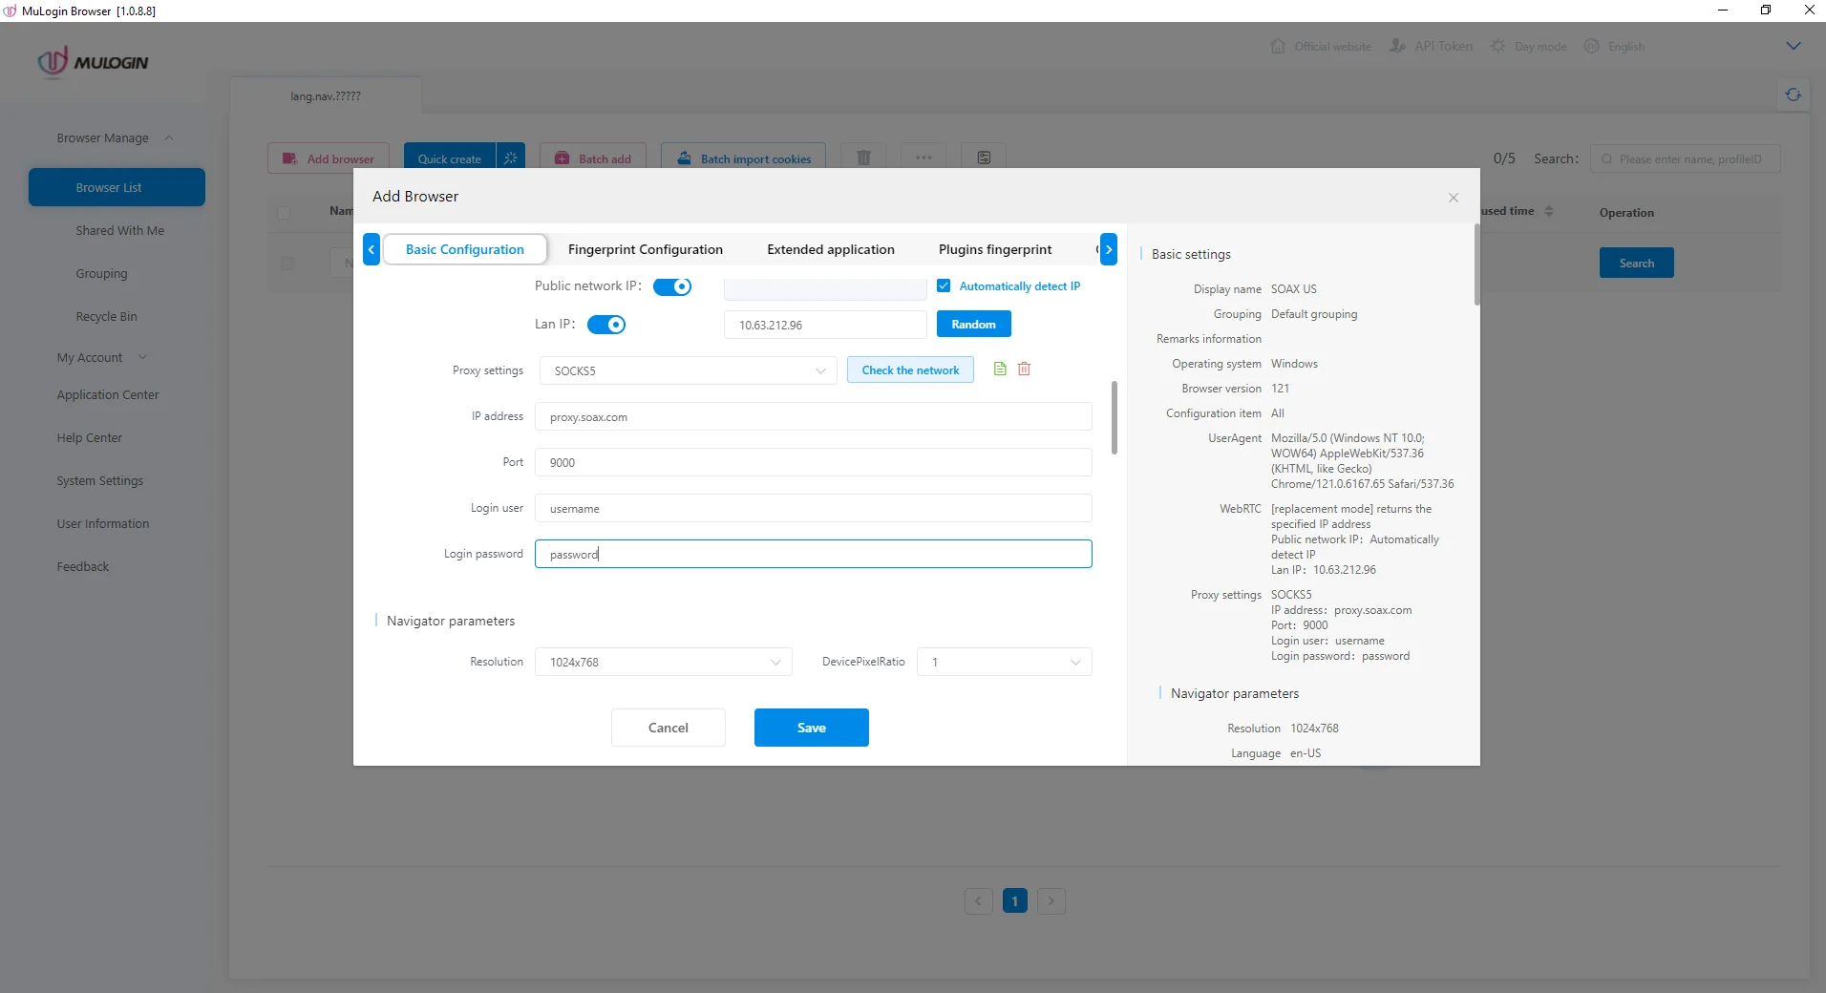Click the settings icon beside Quick create
Viewport: 1826px width, 993px height.
point(511,158)
